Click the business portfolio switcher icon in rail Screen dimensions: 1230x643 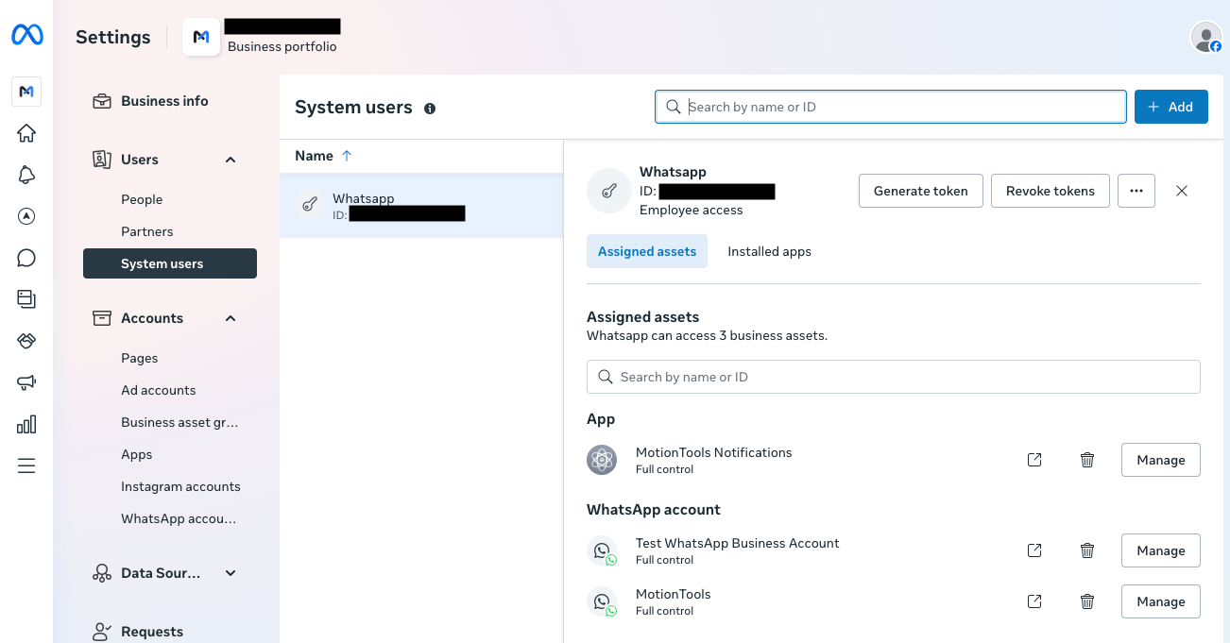pos(26,92)
